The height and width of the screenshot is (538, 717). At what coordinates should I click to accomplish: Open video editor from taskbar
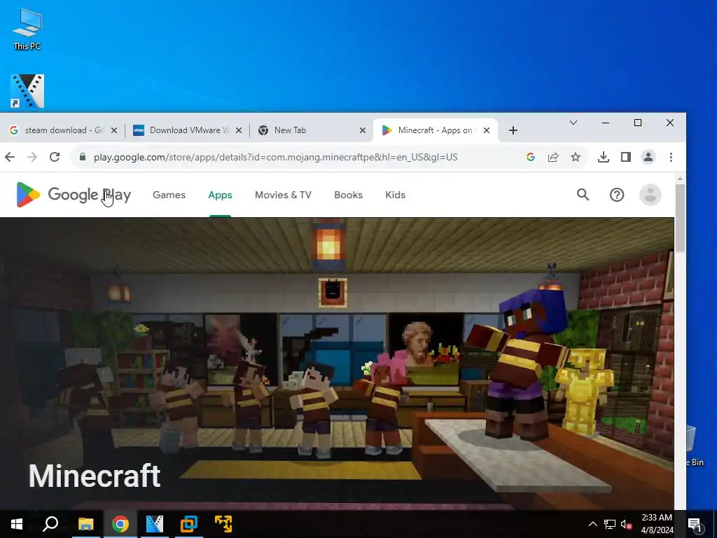[155, 524]
